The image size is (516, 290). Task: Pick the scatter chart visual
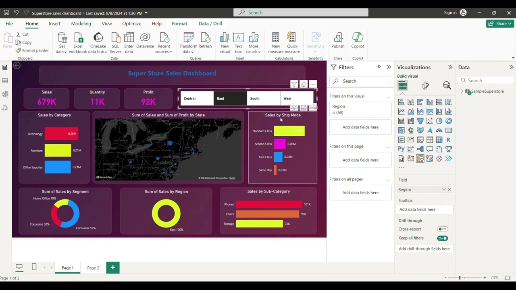coord(430,121)
